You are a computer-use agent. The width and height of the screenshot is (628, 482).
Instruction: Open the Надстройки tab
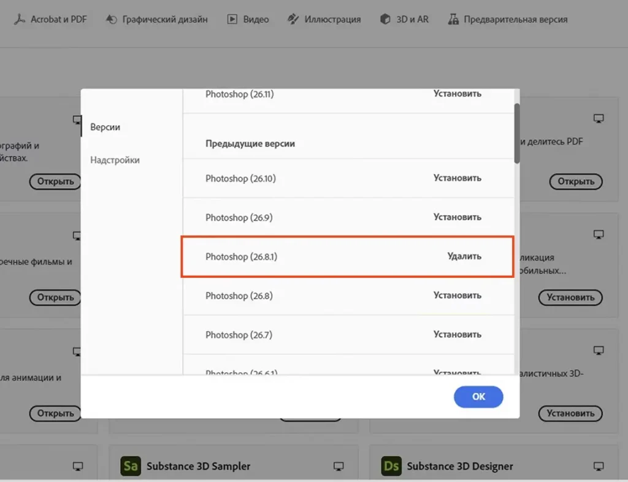click(115, 160)
